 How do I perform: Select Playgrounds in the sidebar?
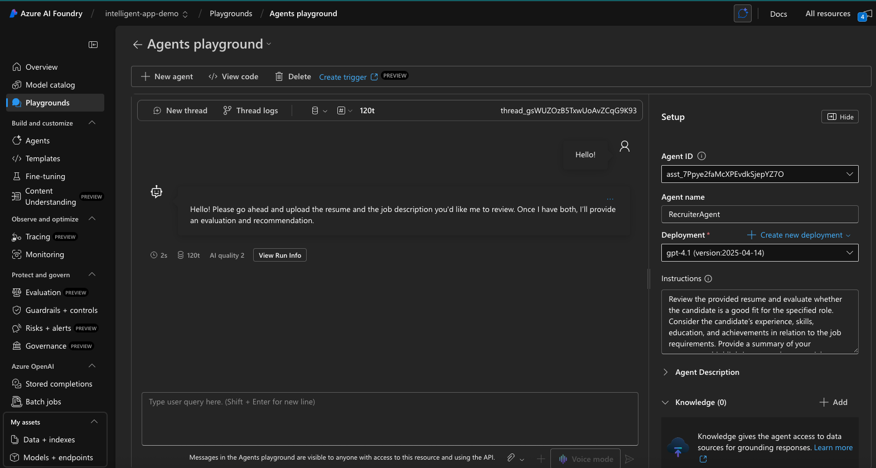point(55,103)
